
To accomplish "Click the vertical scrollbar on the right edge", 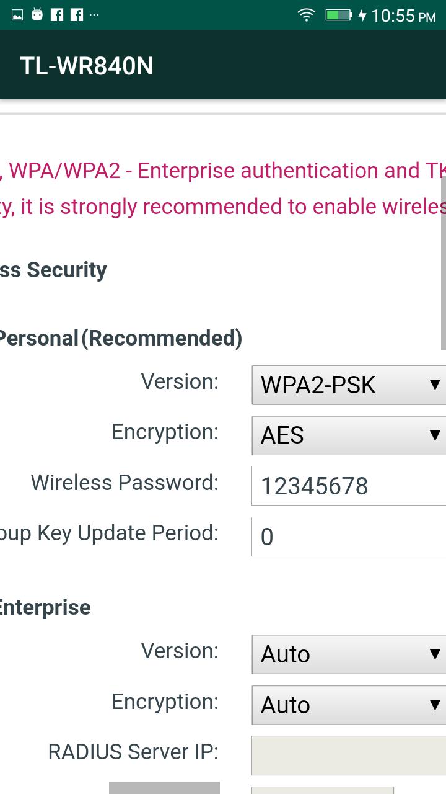I will click(442, 261).
